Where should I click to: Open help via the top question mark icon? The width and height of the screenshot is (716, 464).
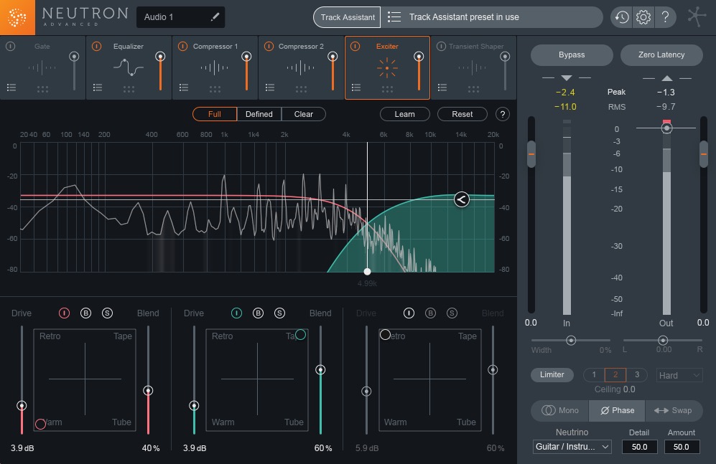pos(665,17)
